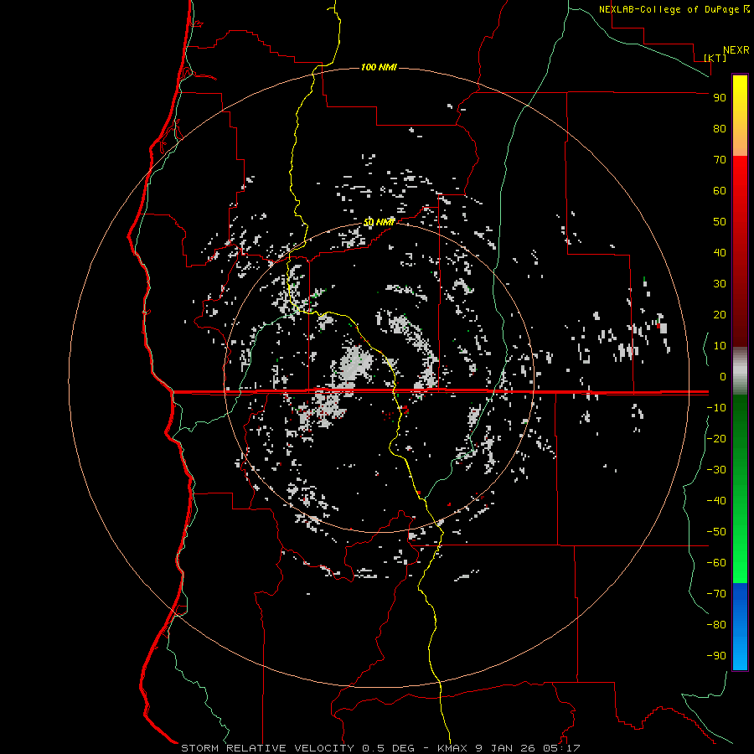Click the -30 scale label

point(716,470)
